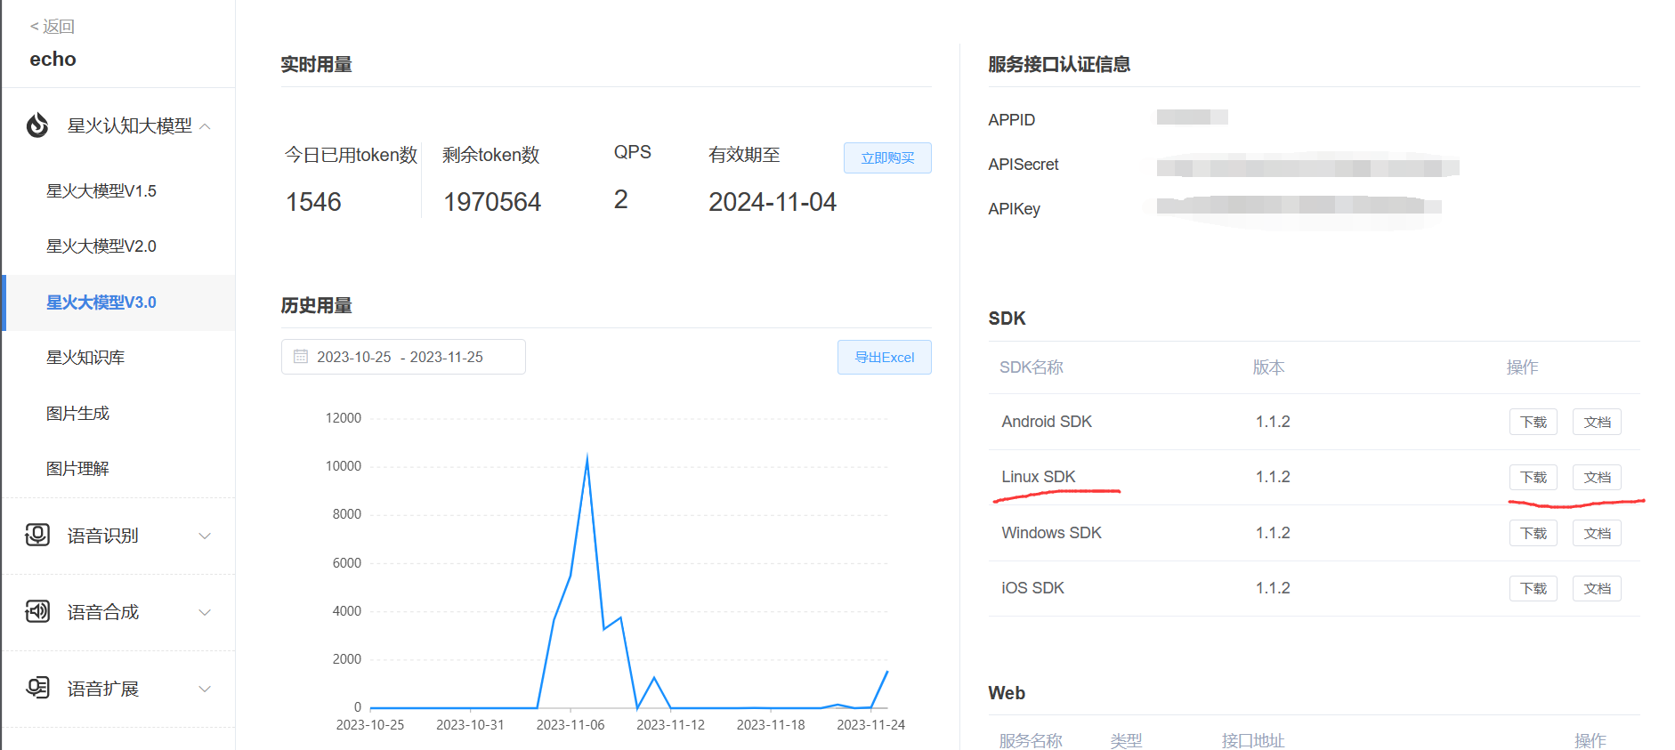The width and height of the screenshot is (1675, 750).
Task: Open Android SDK 文档
Action: [x=1597, y=422]
